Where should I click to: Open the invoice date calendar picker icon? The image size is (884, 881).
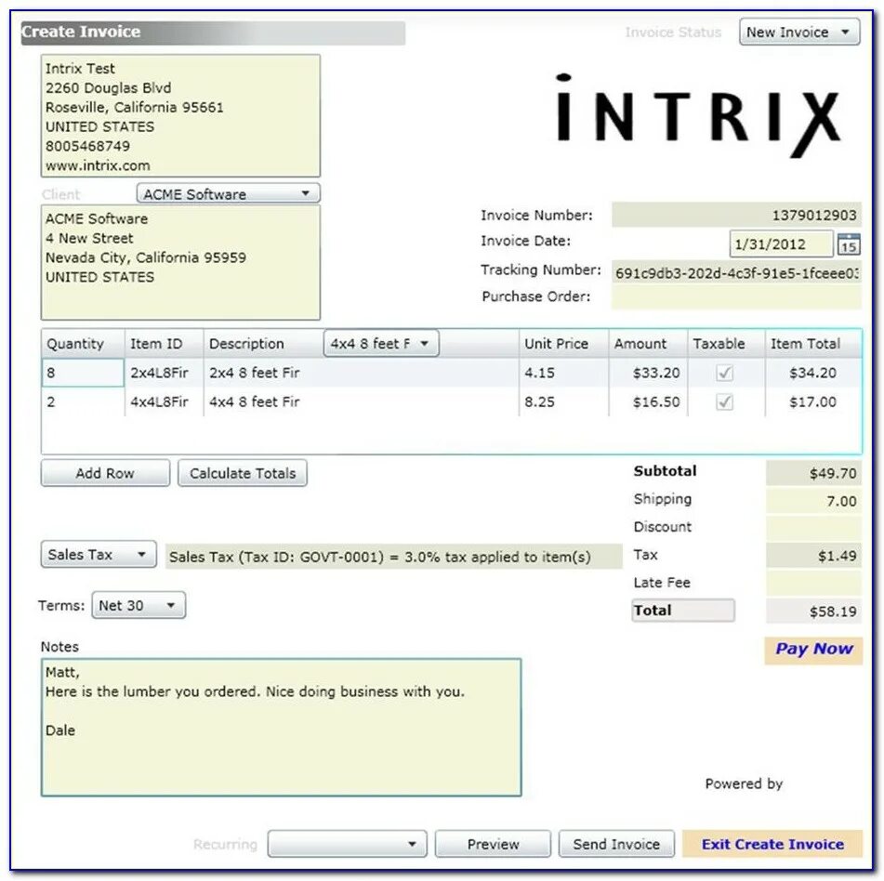849,244
